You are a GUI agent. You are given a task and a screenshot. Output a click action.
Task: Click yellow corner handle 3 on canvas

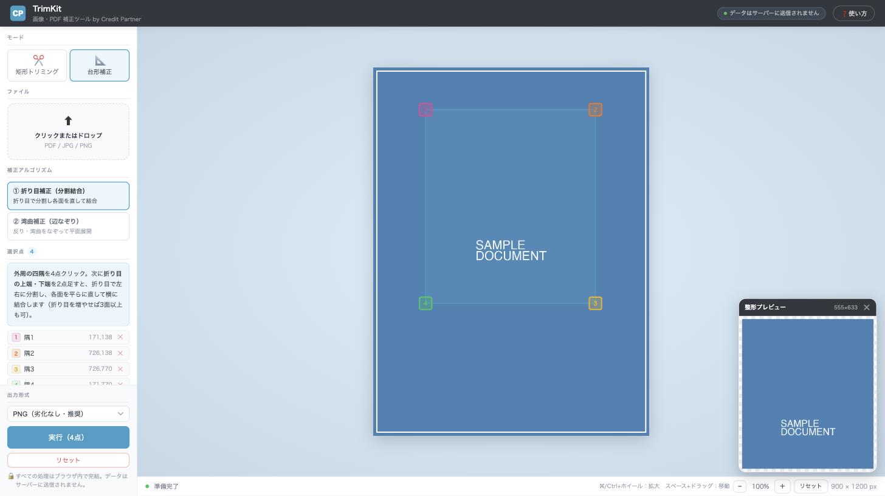tap(595, 303)
